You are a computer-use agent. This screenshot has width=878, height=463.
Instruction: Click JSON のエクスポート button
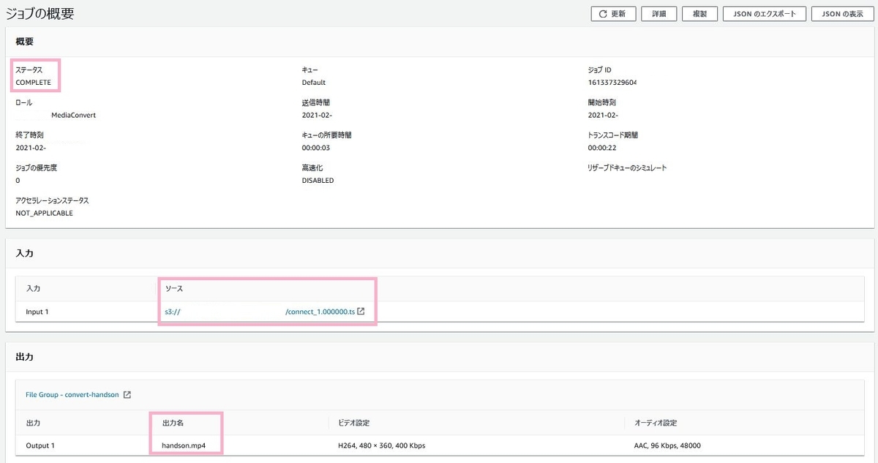tap(765, 14)
